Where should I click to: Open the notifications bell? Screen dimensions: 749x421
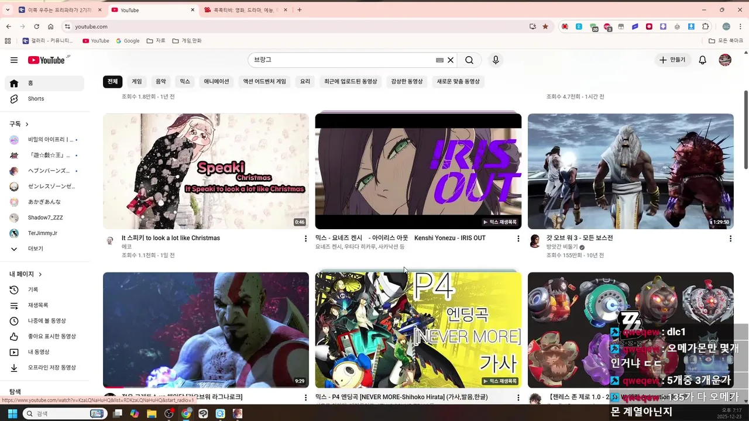(703, 60)
